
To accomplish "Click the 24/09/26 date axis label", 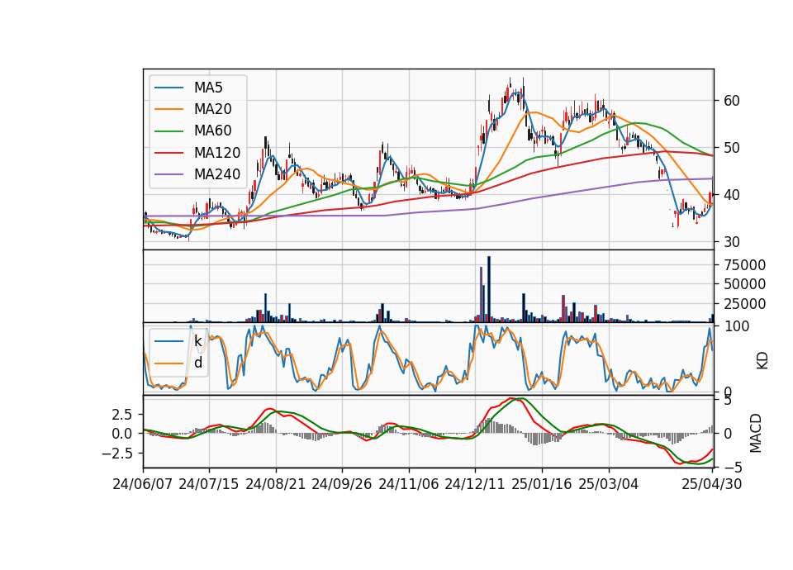I will [x=342, y=484].
